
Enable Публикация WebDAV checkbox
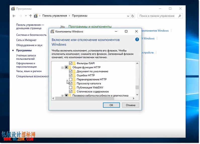[x=71, y=88]
